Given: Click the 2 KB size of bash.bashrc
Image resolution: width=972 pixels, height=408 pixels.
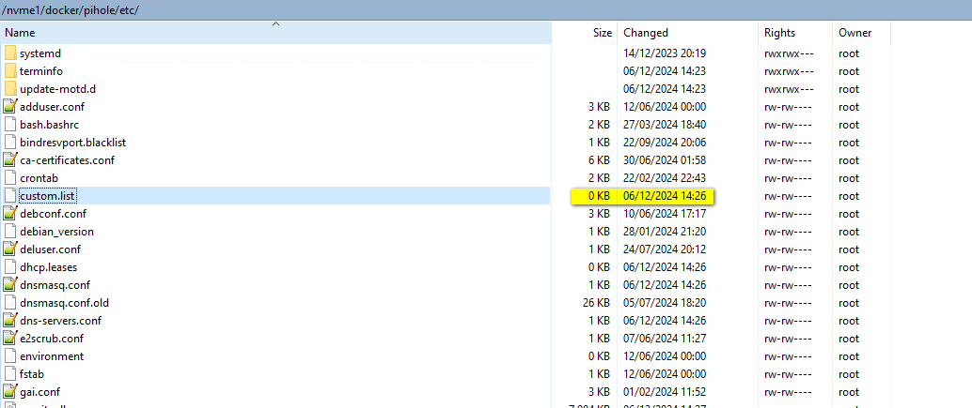Looking at the screenshot, I should point(600,124).
